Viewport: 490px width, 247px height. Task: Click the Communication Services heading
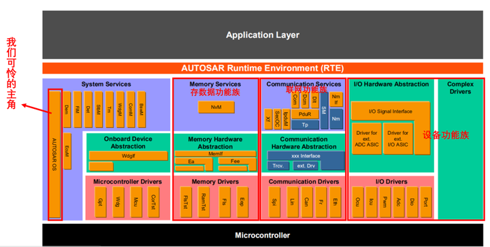point(304,84)
